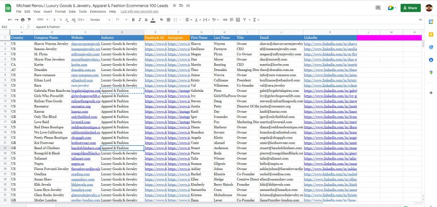
Task: Open Contacts side panel
Action: (x=431, y=60)
